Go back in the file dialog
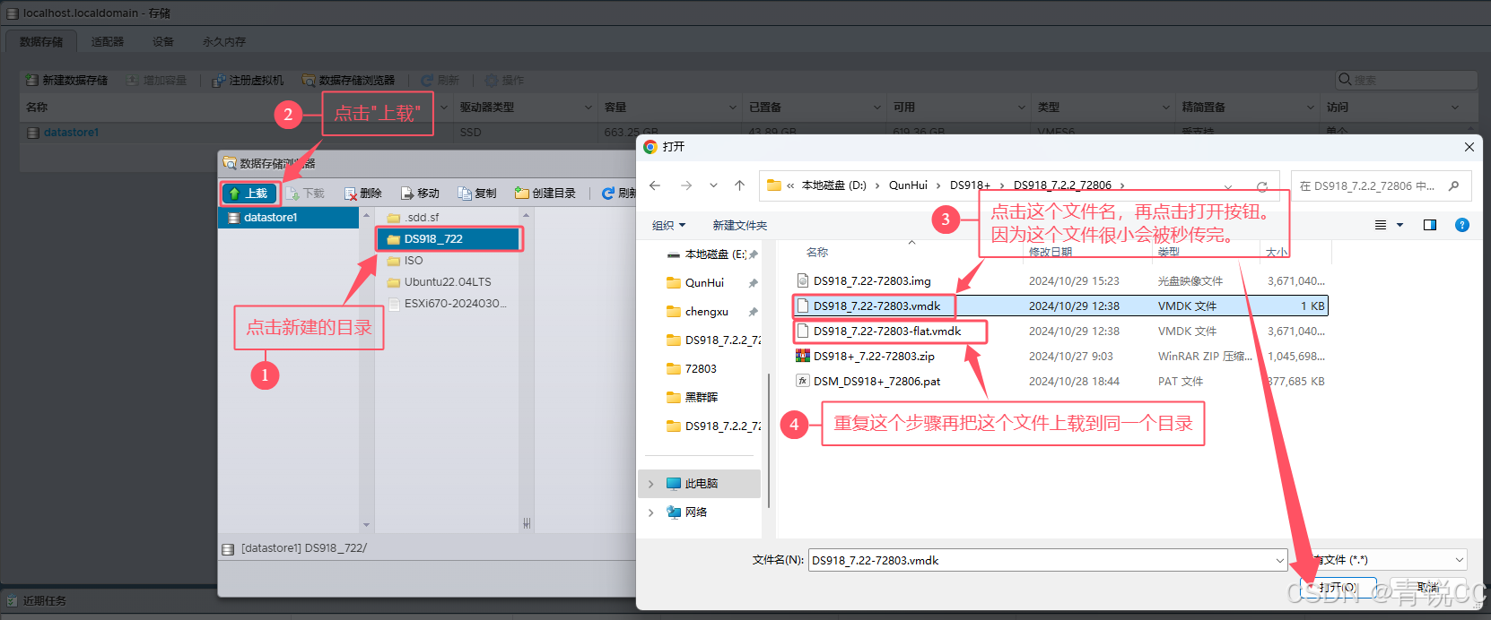The height and width of the screenshot is (620, 1491). tap(655, 185)
